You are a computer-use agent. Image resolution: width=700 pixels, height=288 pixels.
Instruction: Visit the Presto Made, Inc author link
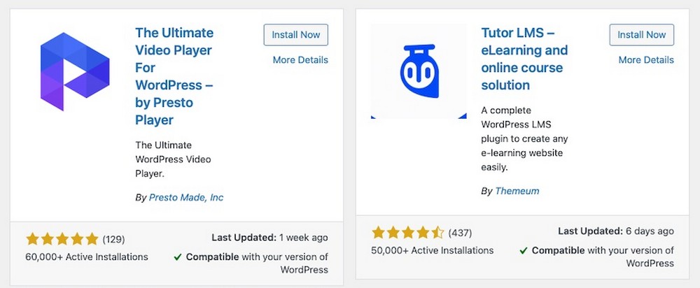point(186,198)
